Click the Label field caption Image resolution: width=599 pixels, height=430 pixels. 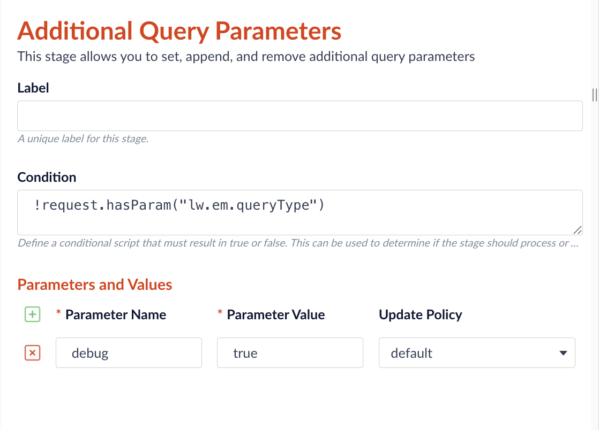click(33, 88)
